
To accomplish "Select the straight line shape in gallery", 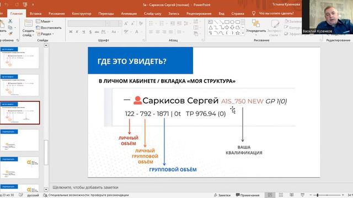I will [x=216, y=22].
